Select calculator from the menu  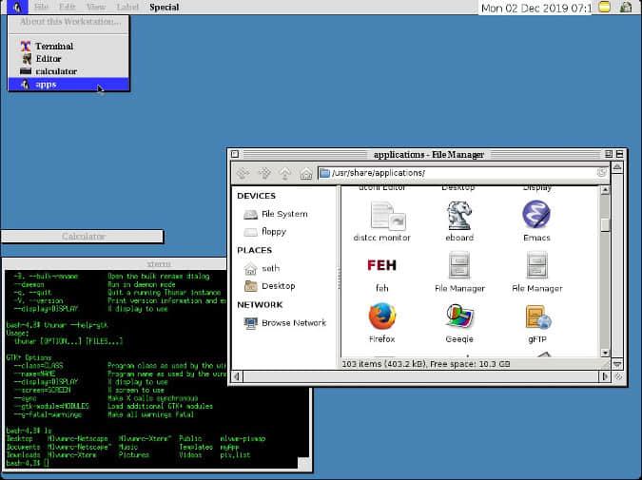[56, 71]
